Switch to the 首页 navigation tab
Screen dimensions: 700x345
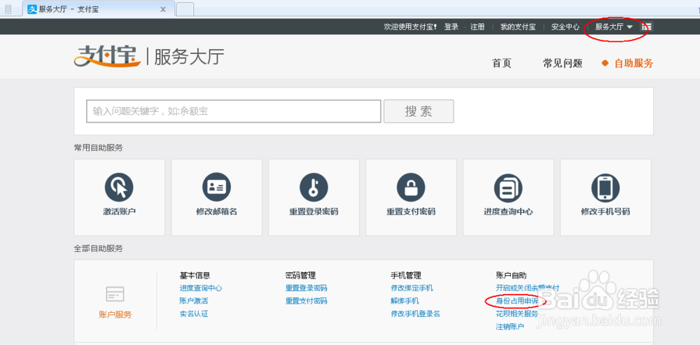tap(501, 64)
